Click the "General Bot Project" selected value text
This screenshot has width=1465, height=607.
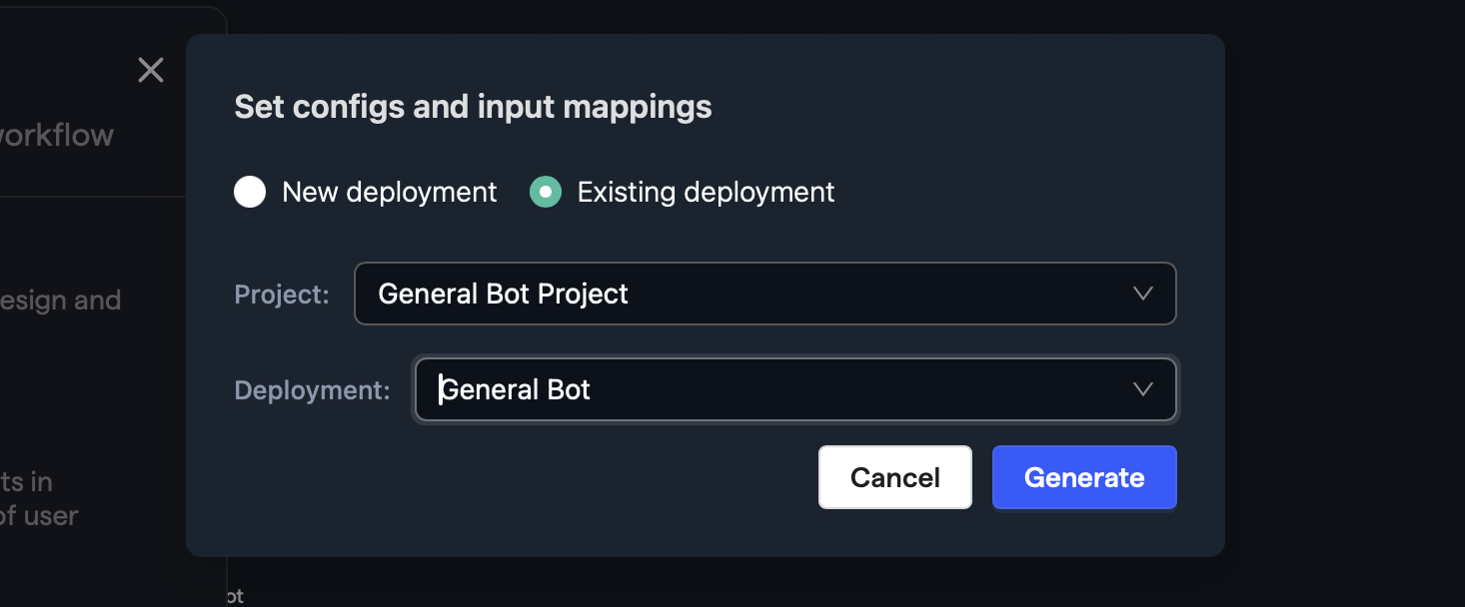503,294
